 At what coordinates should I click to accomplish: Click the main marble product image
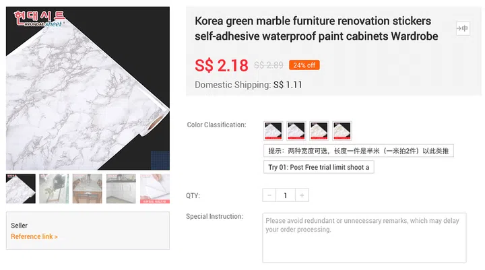pos(88,94)
